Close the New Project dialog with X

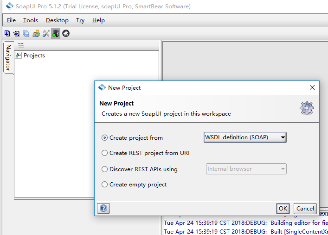click(x=312, y=87)
